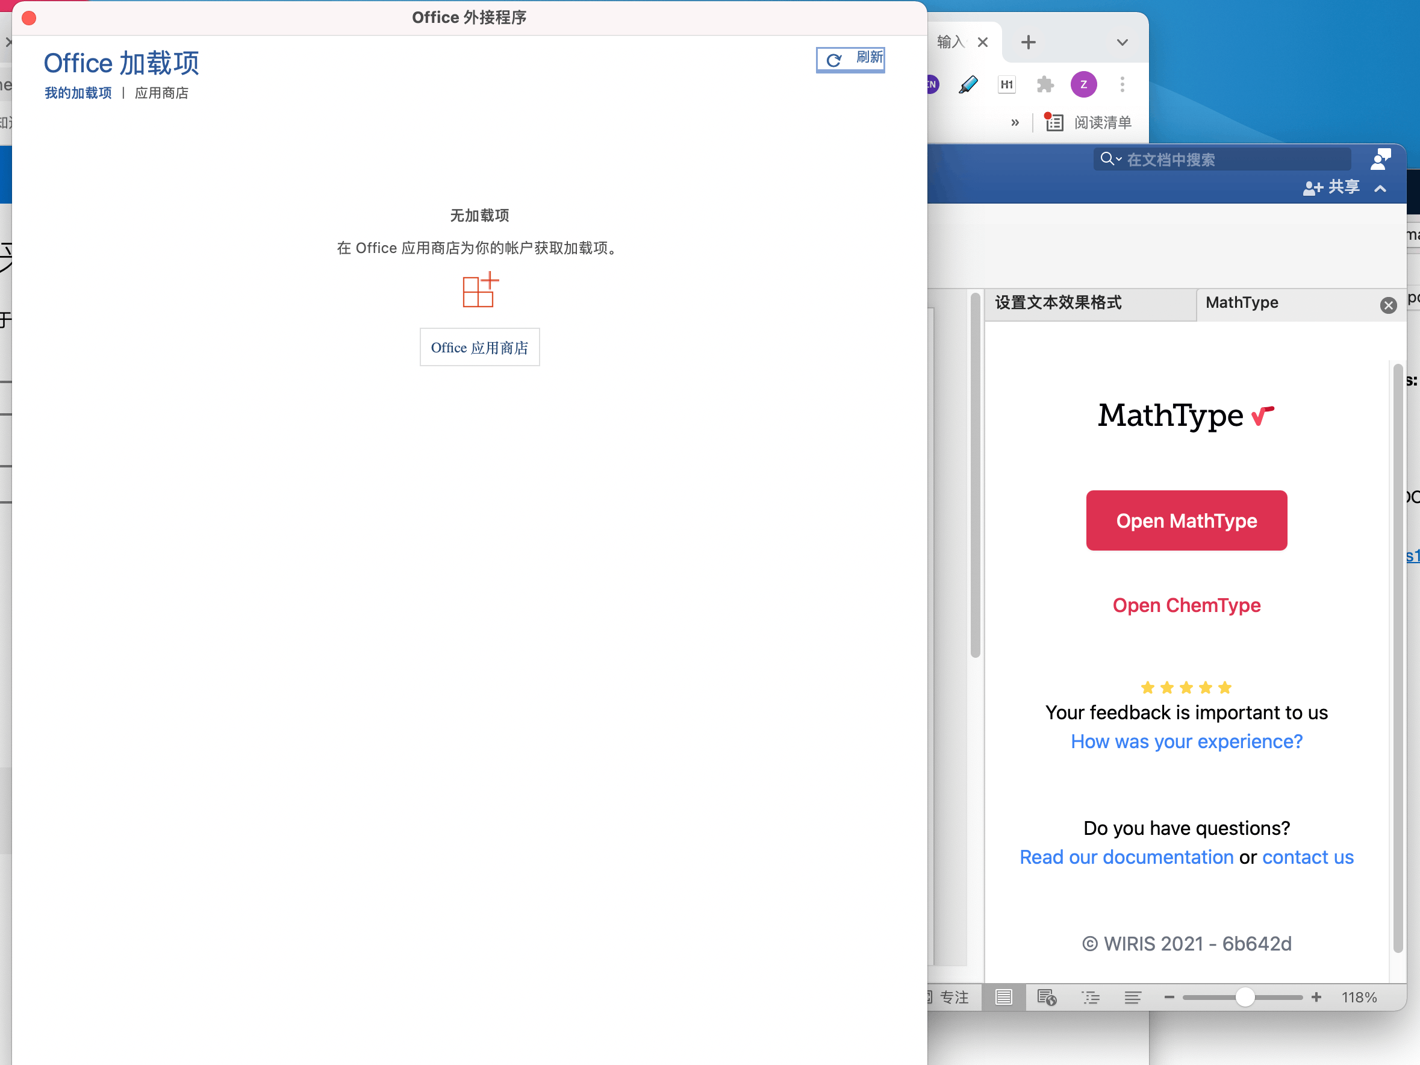
Task: Click the 在文档中搜索 search field in Word
Action: (x=1222, y=159)
